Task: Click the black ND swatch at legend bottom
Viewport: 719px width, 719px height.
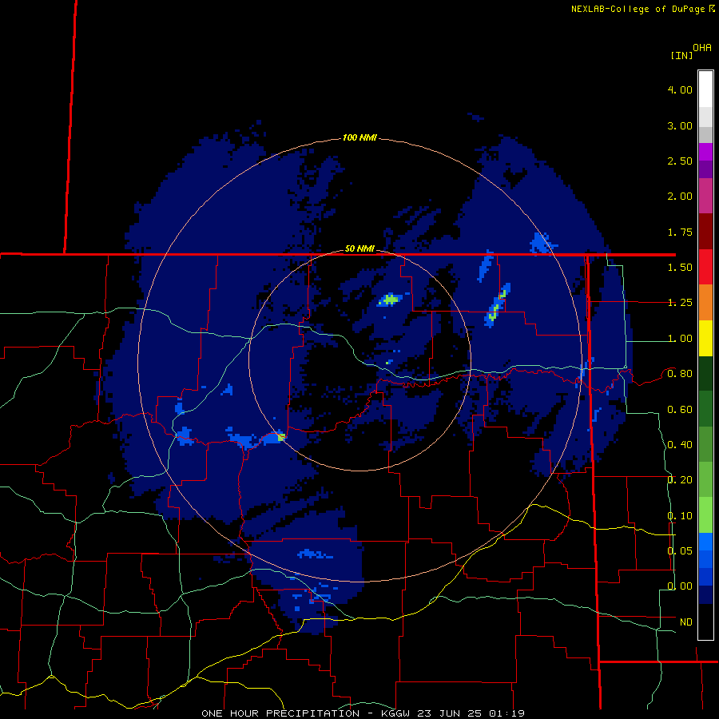Action: (705, 622)
